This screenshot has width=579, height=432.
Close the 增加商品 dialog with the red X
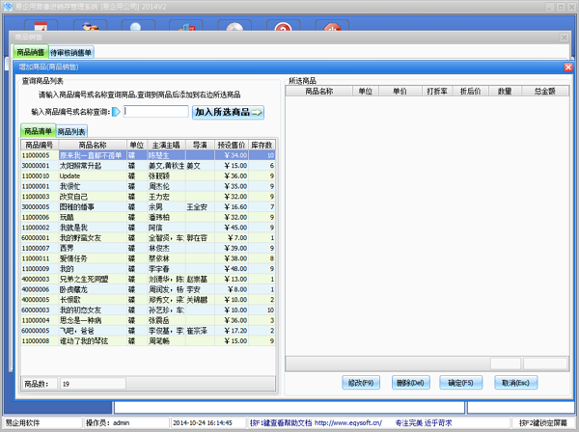[568, 67]
